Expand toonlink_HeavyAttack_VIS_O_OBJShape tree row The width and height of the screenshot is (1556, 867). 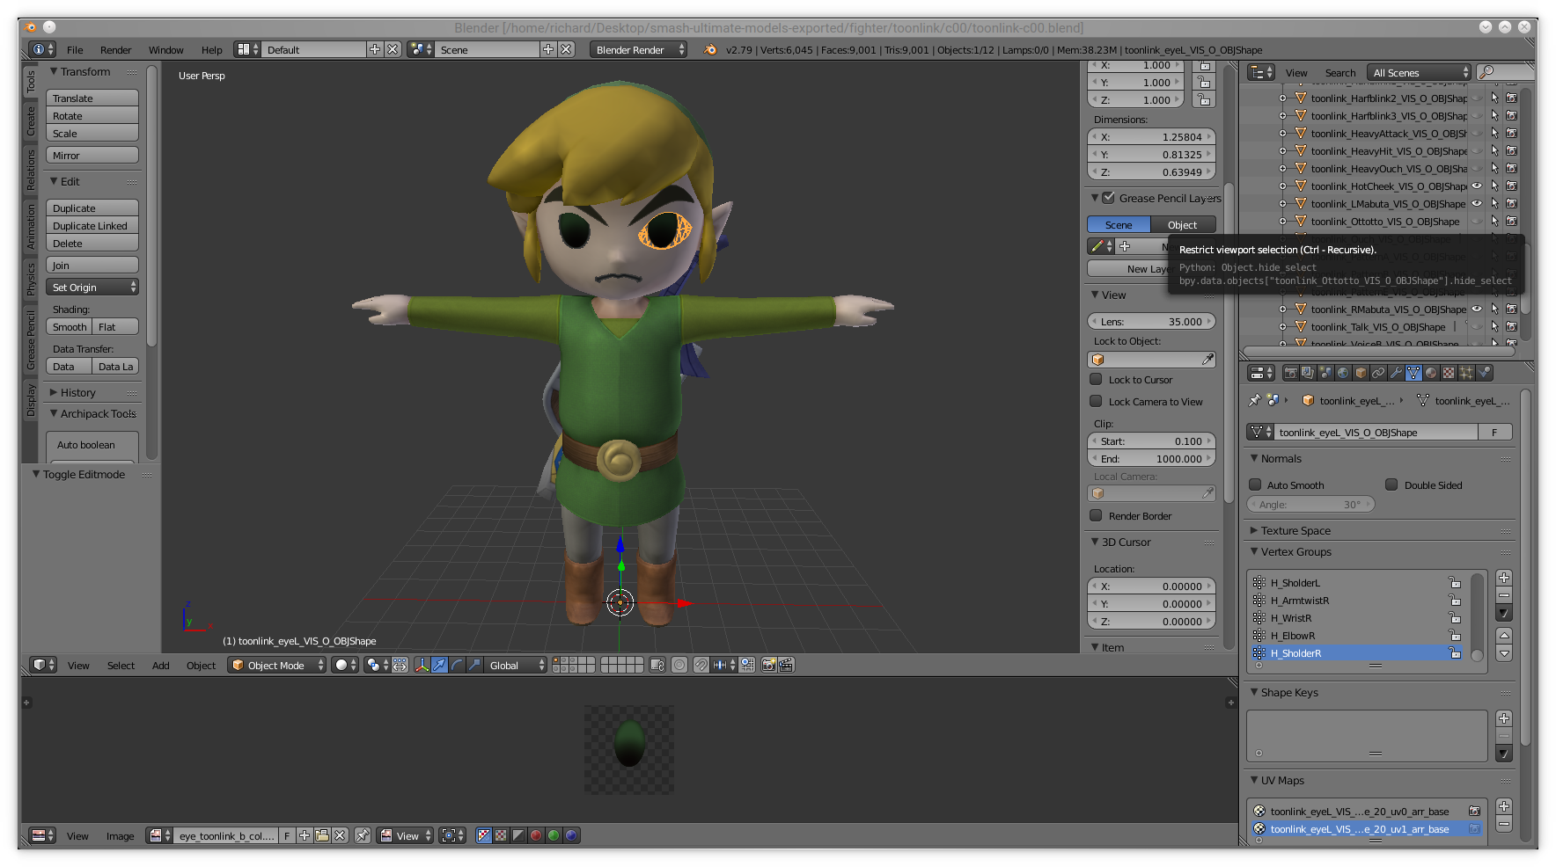click(1282, 133)
